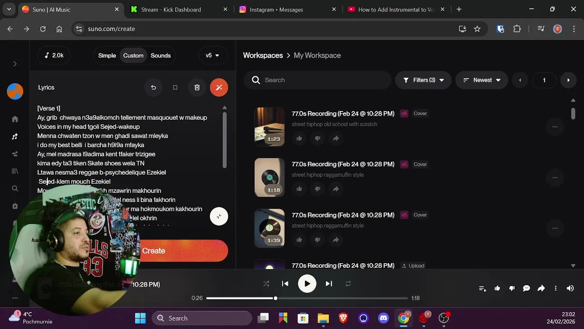
Task: Open the Newest sort dropdown
Action: (482, 80)
